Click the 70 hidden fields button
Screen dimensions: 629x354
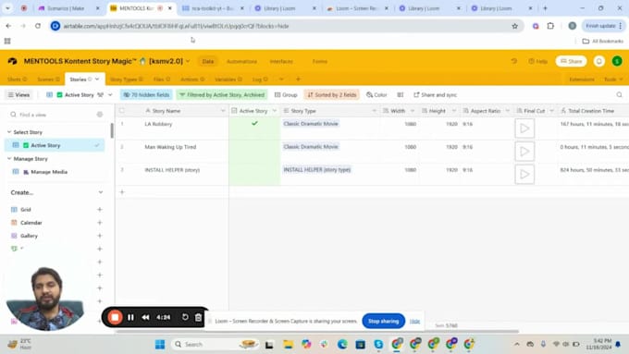(x=146, y=95)
